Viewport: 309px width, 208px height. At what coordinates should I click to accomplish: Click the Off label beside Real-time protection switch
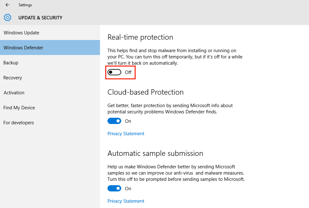(128, 72)
